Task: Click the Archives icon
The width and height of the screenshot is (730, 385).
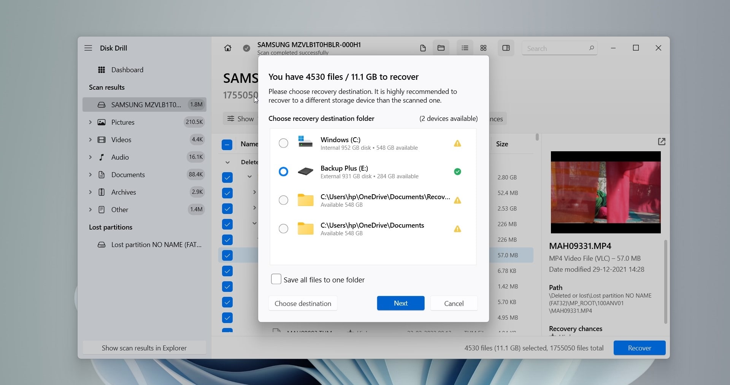Action: [102, 192]
